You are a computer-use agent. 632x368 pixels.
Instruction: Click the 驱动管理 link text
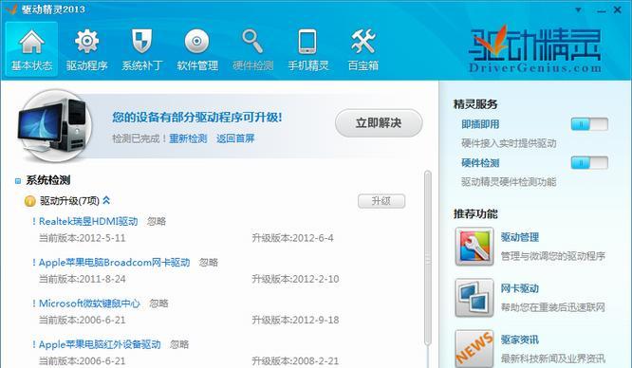[x=519, y=237]
